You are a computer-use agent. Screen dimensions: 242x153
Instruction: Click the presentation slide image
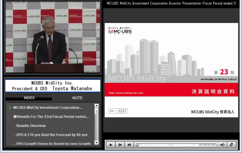pyautogui.click(x=171, y=70)
